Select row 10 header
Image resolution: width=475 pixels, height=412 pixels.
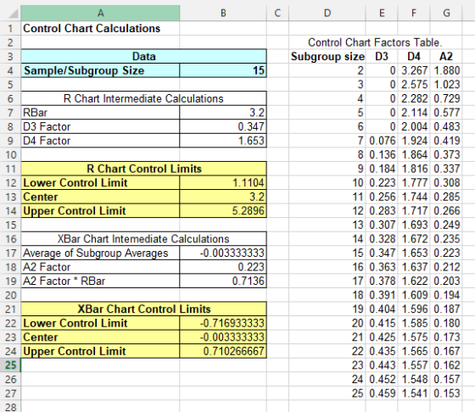(x=10, y=154)
